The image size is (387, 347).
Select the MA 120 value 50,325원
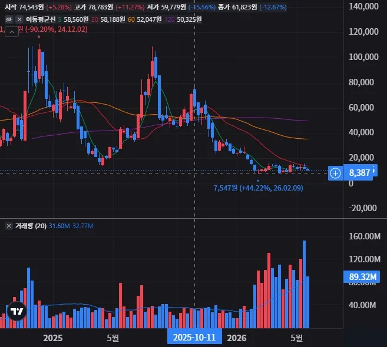point(189,19)
